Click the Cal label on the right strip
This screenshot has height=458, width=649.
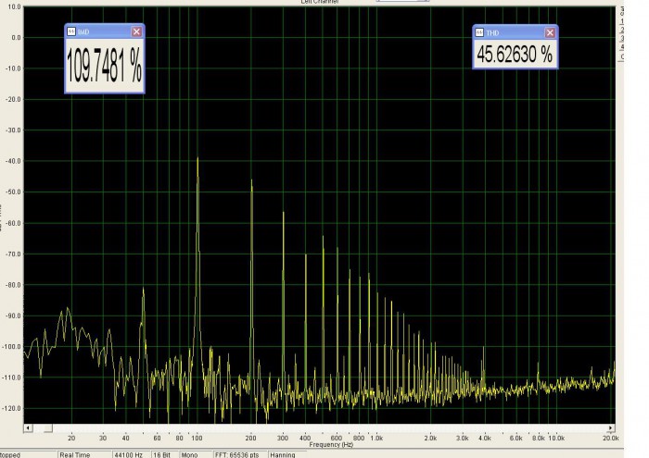[x=622, y=11]
